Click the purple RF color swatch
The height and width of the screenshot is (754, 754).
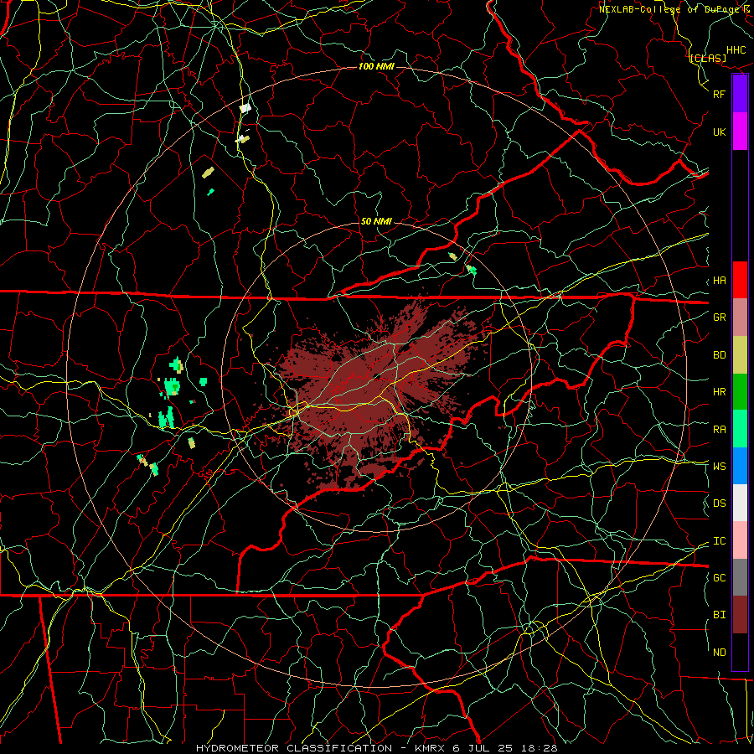(x=740, y=94)
